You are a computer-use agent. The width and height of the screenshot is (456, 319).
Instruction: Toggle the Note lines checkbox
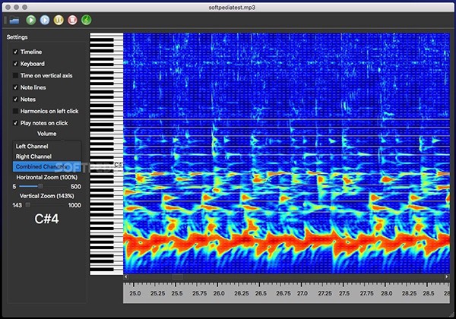[x=16, y=87]
